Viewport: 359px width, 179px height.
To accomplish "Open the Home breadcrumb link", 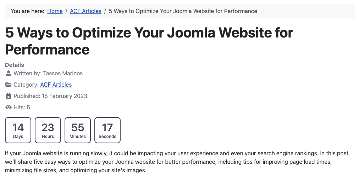I will pos(55,11).
